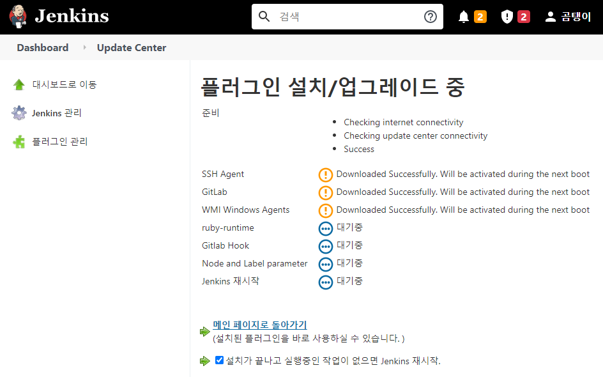Click the Jenkins 재시작 row label

point(231,281)
